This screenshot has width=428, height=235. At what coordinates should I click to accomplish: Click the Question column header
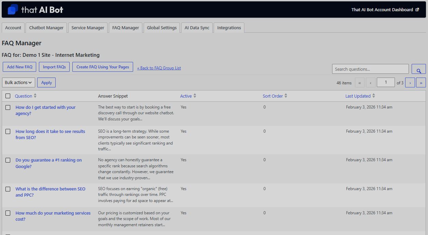coord(24,96)
